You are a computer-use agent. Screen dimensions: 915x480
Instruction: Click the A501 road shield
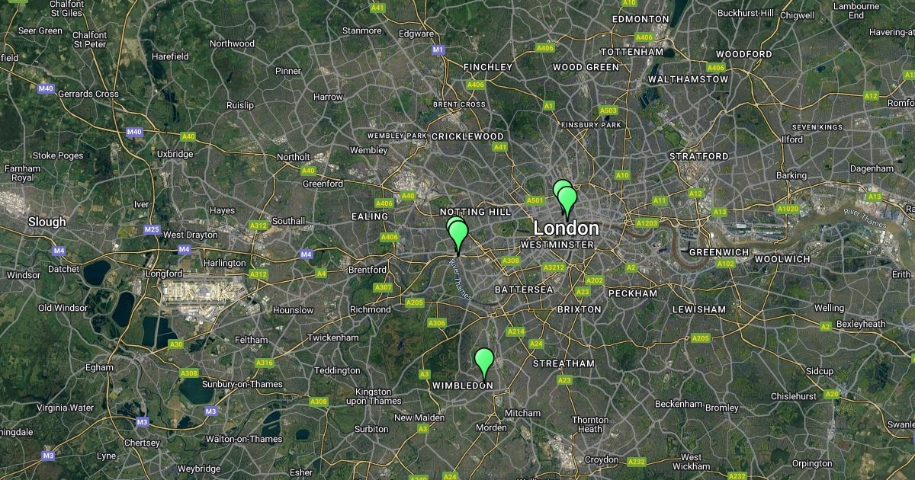[535, 200]
